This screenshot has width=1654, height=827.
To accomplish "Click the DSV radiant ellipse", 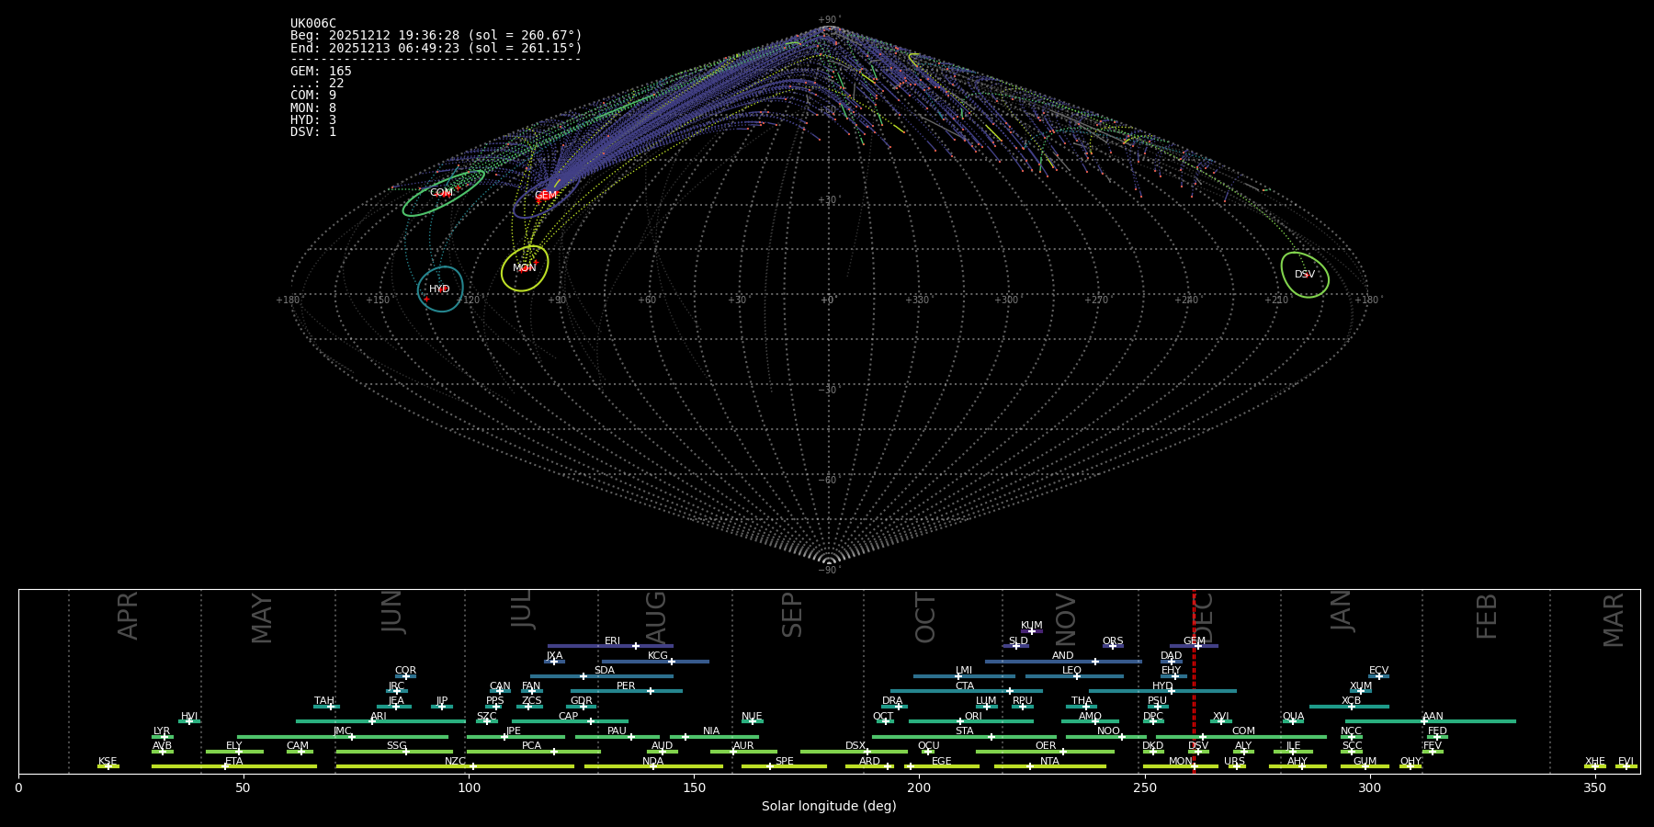I will point(1305,275).
